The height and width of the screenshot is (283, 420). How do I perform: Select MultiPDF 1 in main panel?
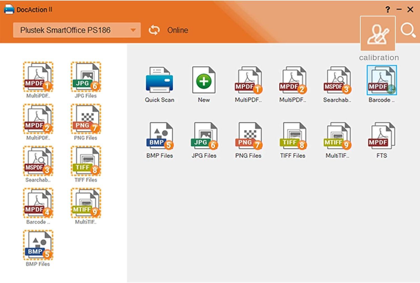click(x=248, y=80)
